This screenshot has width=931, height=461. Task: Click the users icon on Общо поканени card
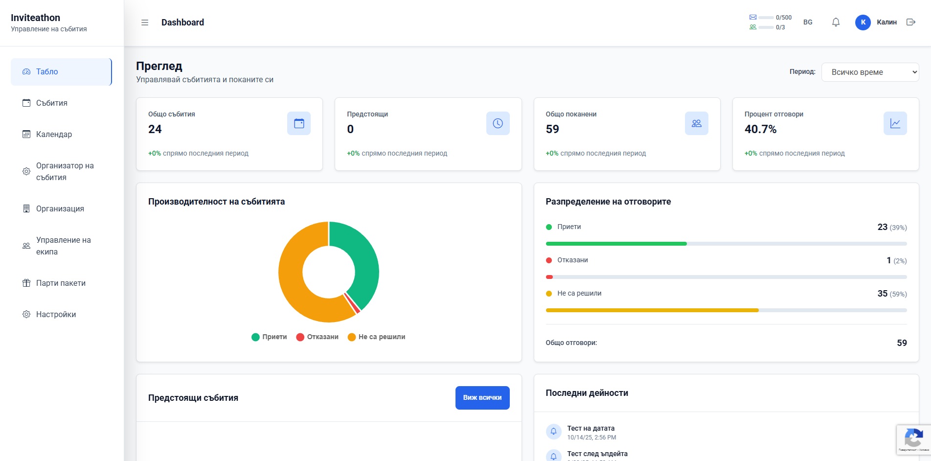point(696,123)
